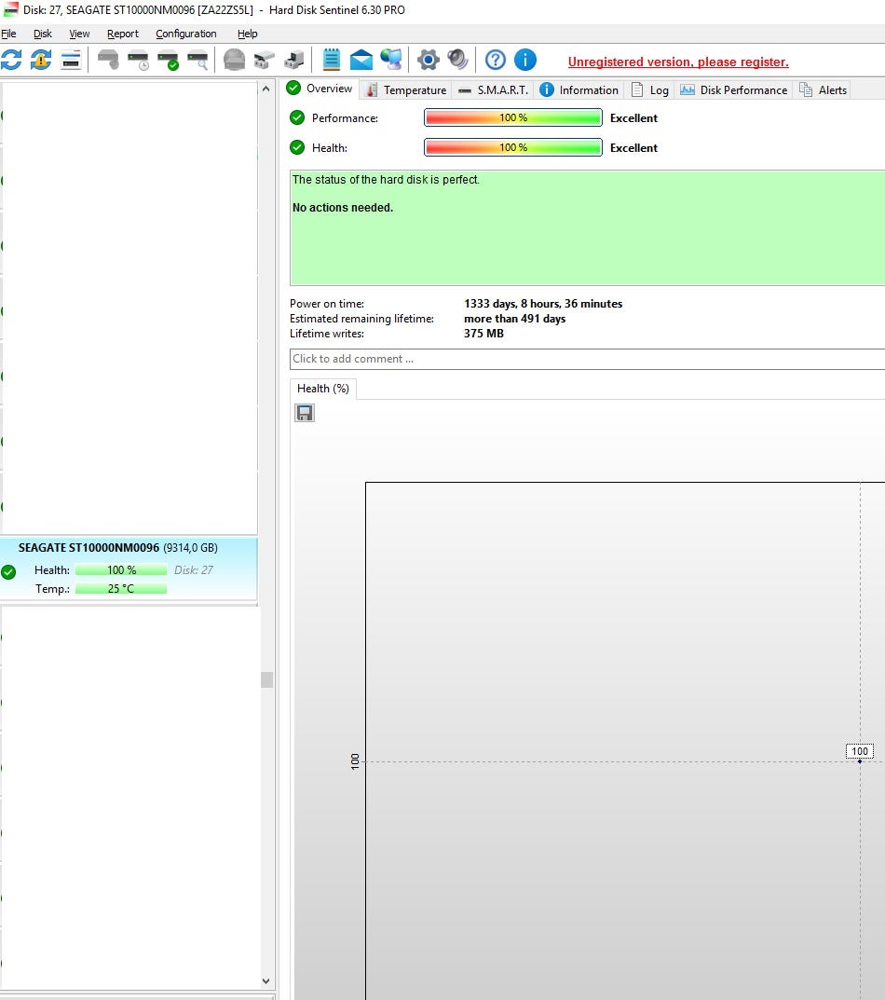Click the 'No actions needed.' status text

(343, 207)
